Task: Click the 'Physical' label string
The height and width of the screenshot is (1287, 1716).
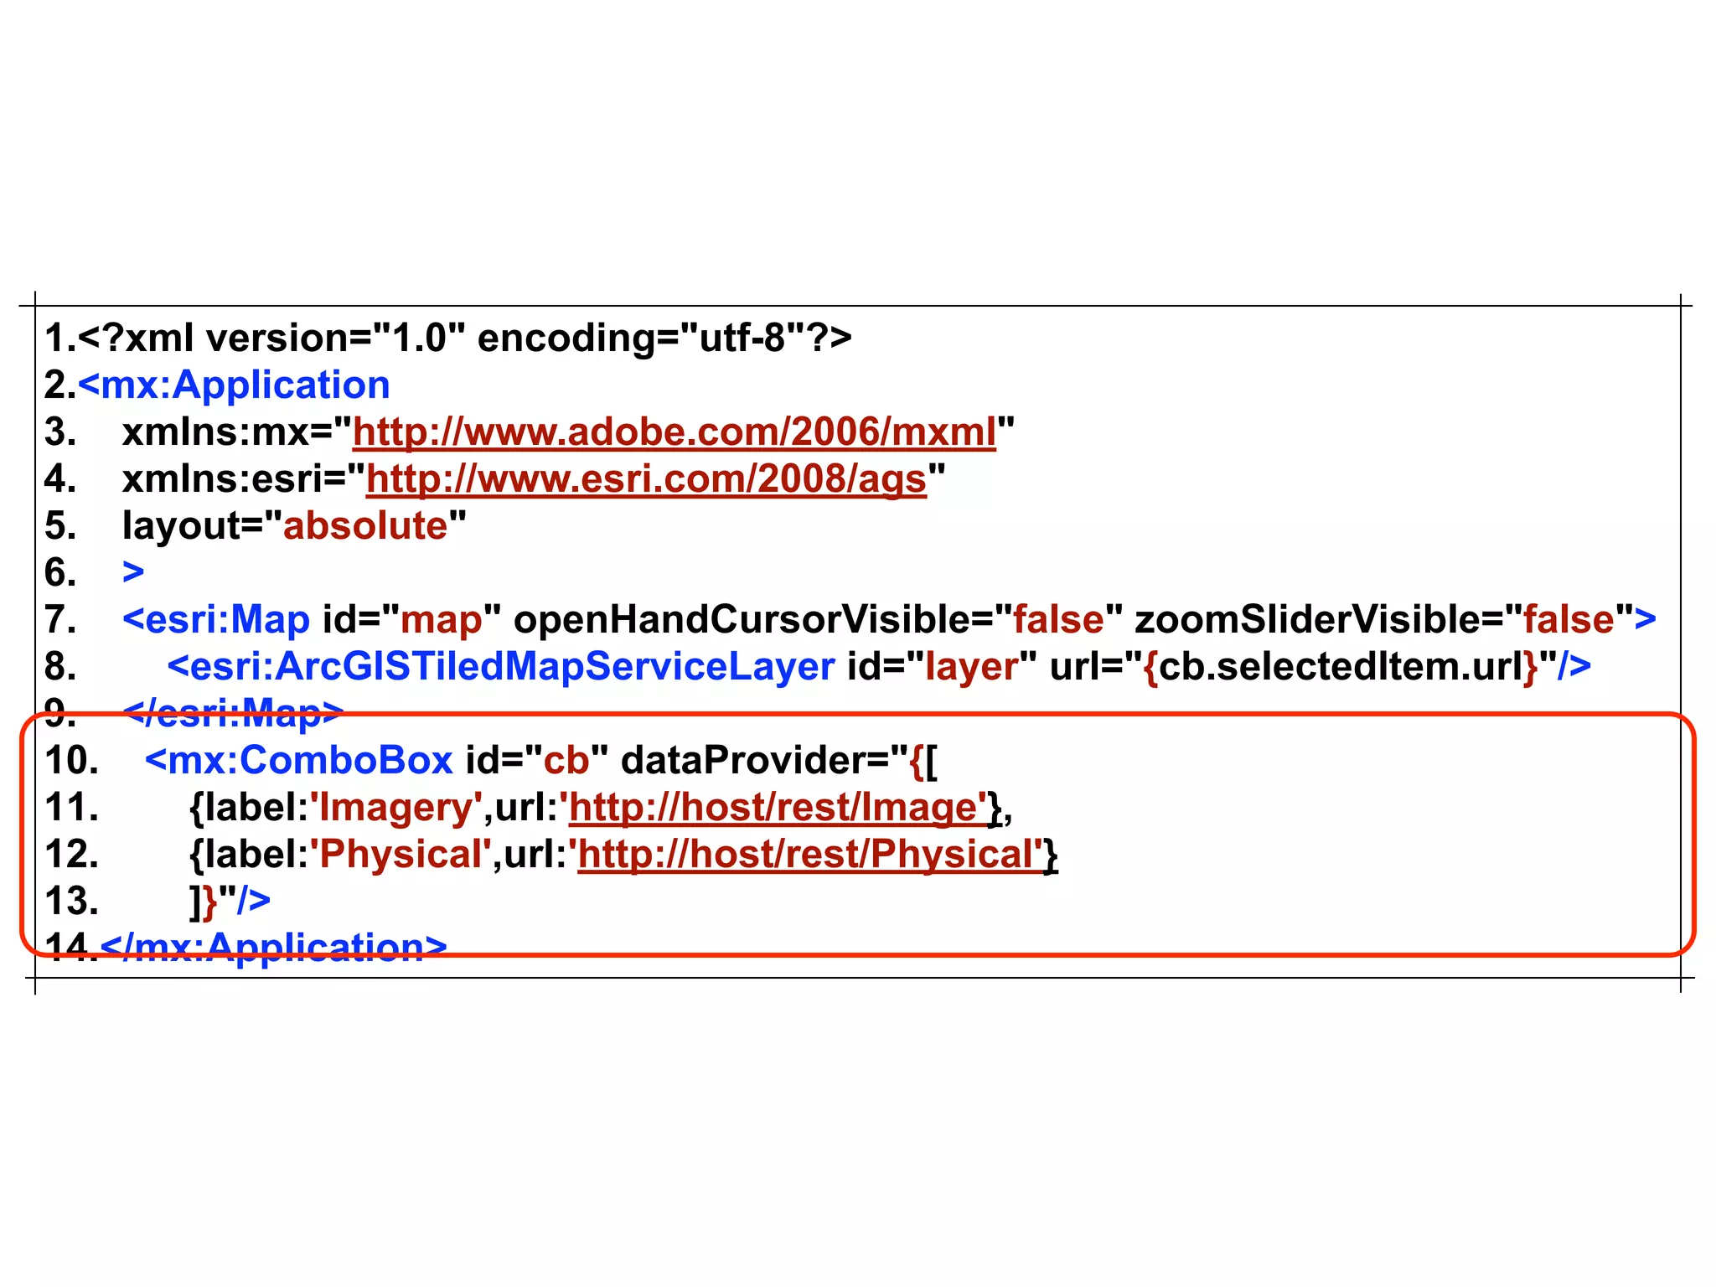Action: (x=401, y=855)
